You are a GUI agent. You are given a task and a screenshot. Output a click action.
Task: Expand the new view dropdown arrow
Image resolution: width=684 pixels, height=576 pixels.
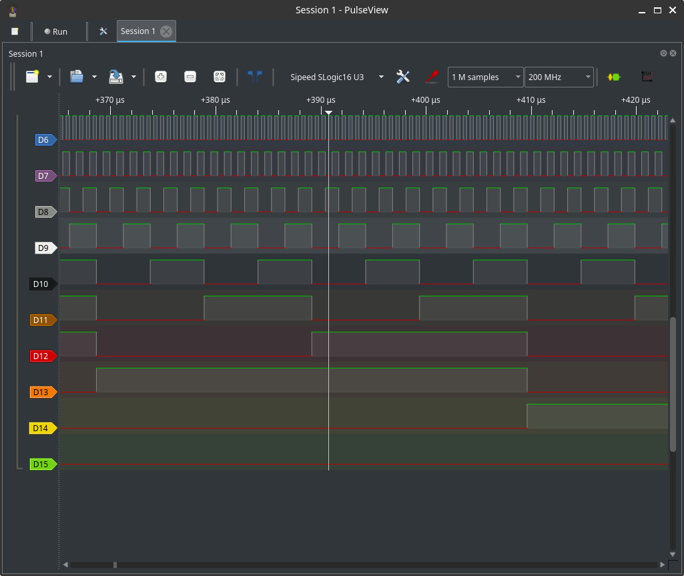click(49, 77)
